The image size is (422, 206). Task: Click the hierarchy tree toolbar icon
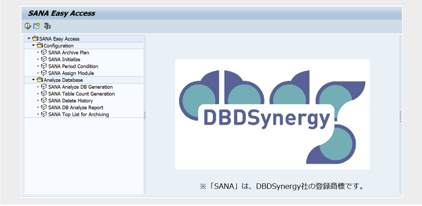pyautogui.click(x=47, y=26)
